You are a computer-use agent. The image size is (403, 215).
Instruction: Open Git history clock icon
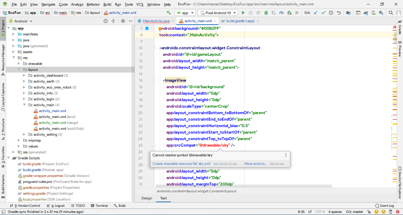point(331,13)
